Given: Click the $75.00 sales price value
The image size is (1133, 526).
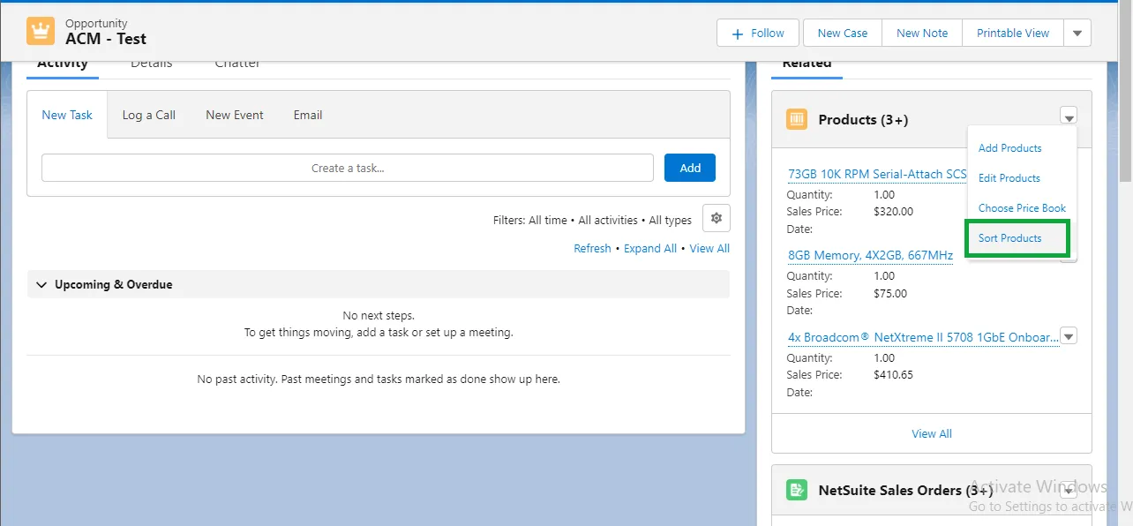Looking at the screenshot, I should (890, 293).
